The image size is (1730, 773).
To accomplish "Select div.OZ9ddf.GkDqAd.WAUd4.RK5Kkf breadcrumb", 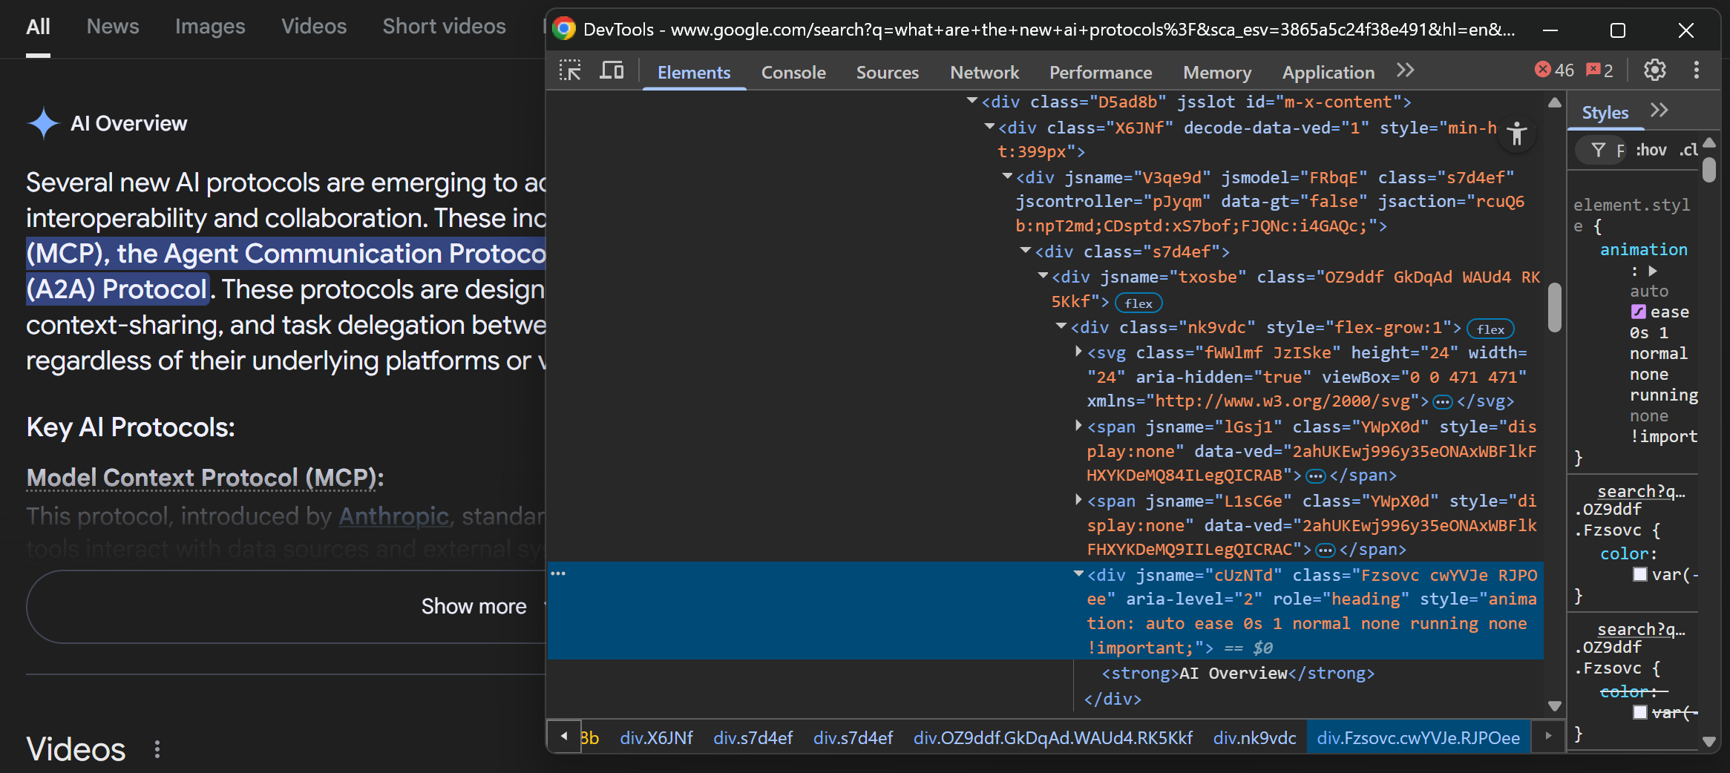I will 1053,738.
